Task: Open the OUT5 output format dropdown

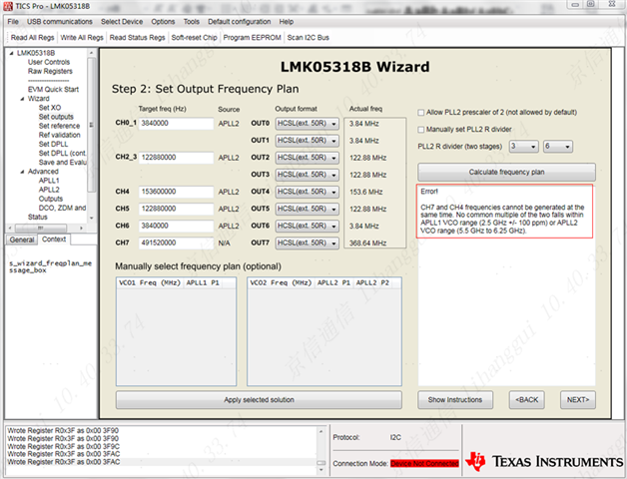Action: [x=308, y=209]
